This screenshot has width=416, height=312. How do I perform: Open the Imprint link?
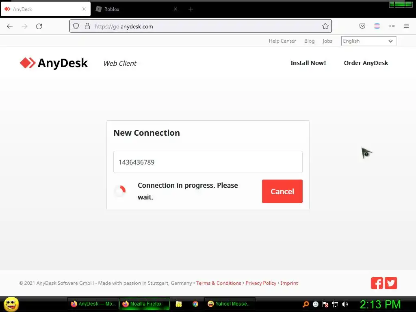[x=289, y=283]
